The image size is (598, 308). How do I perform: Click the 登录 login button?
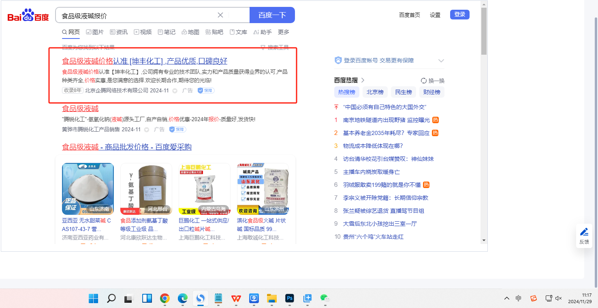tap(460, 15)
